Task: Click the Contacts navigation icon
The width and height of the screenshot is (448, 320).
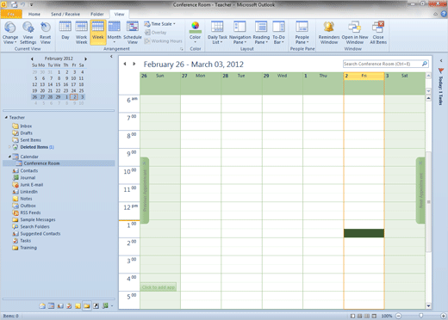Action: coord(60,306)
